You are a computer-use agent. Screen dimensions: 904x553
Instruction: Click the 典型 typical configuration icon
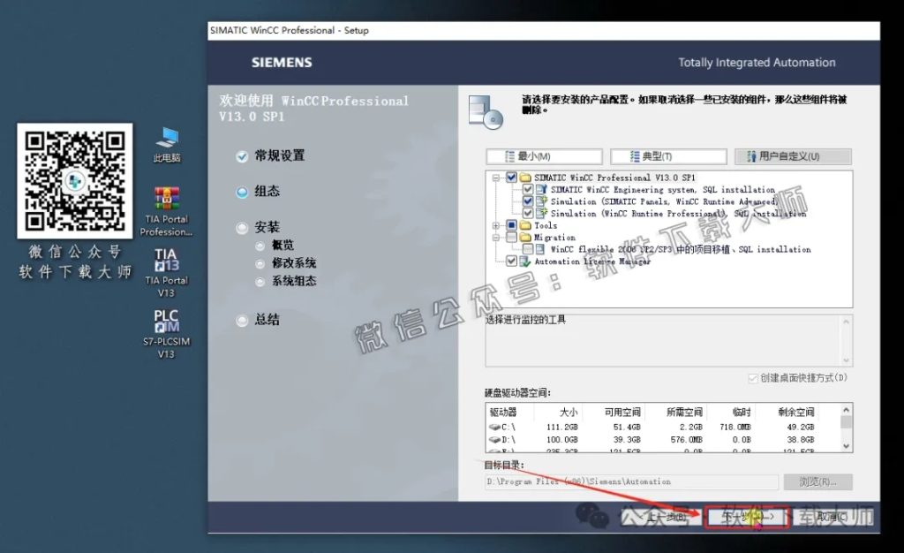tap(634, 155)
